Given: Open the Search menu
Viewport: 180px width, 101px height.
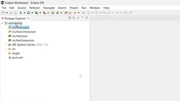Looking at the screenshot, I should 62,8.
